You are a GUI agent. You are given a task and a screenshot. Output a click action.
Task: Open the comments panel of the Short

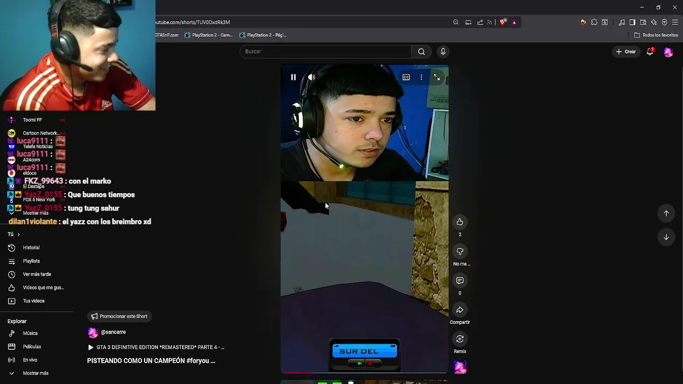click(459, 281)
